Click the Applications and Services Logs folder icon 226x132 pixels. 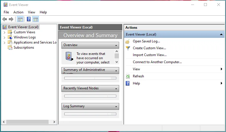click(x=10, y=42)
